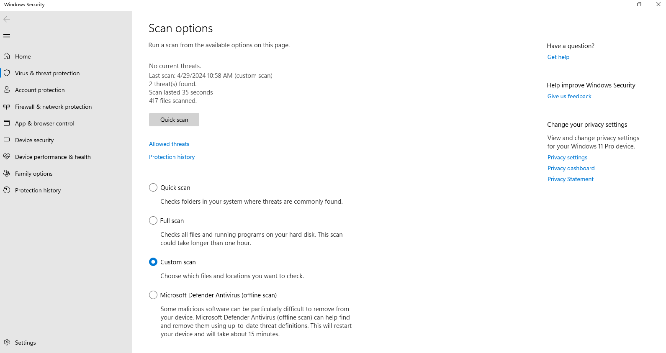Viewport: 666px width, 353px height.
Task: Open Device security laptop icon
Action: click(x=7, y=140)
